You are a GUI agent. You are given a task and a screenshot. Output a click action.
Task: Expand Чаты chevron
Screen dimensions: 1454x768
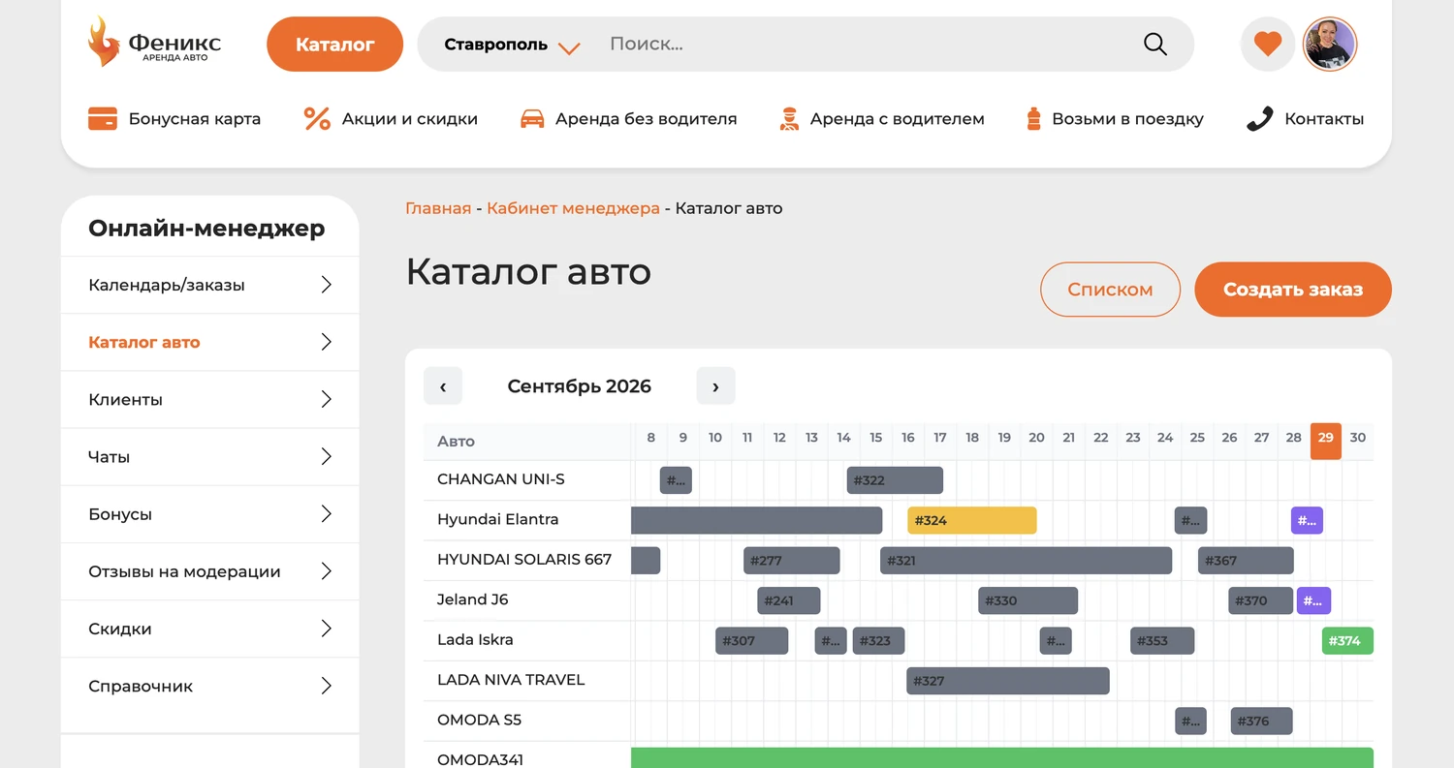tap(327, 456)
